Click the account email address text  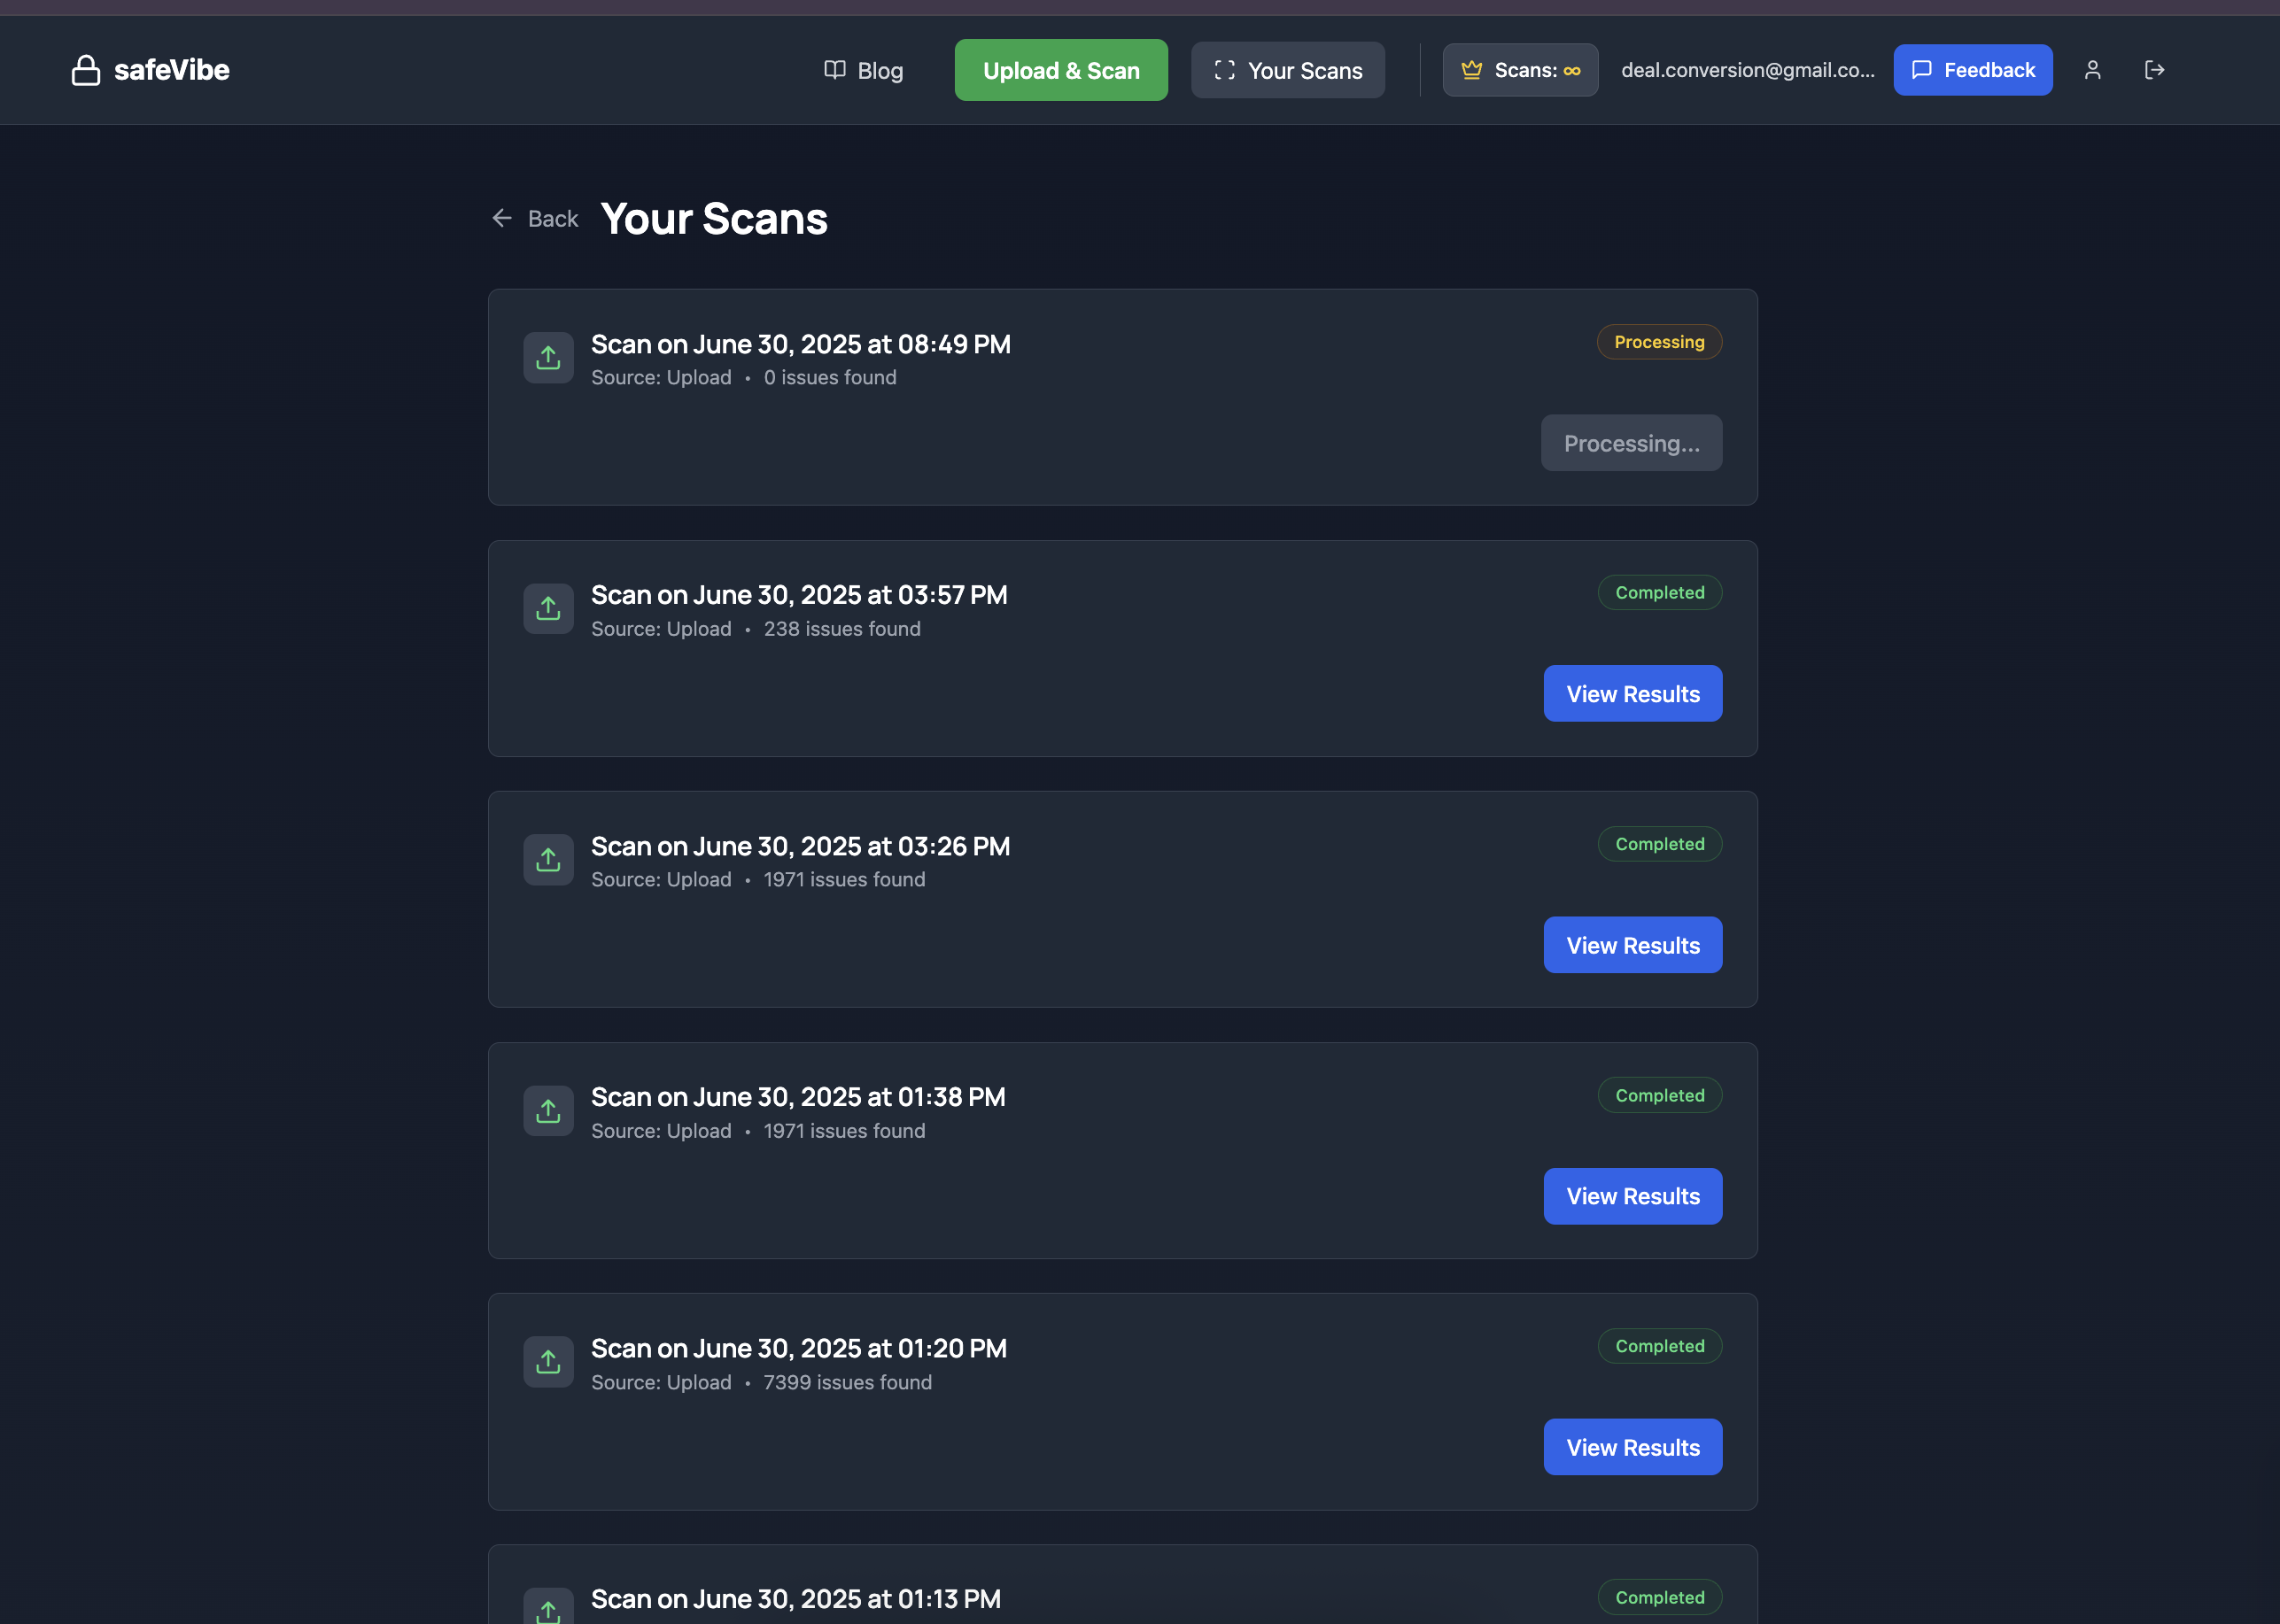click(1747, 70)
